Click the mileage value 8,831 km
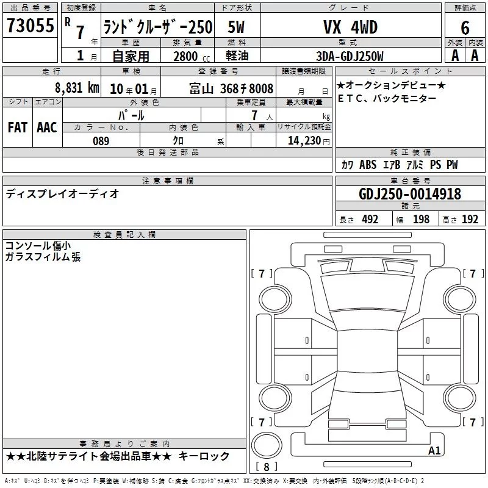This screenshot has height=488, width=488. click(x=77, y=88)
